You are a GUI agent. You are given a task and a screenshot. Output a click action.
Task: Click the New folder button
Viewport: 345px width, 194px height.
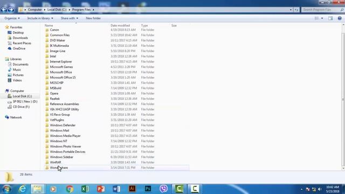point(93,18)
